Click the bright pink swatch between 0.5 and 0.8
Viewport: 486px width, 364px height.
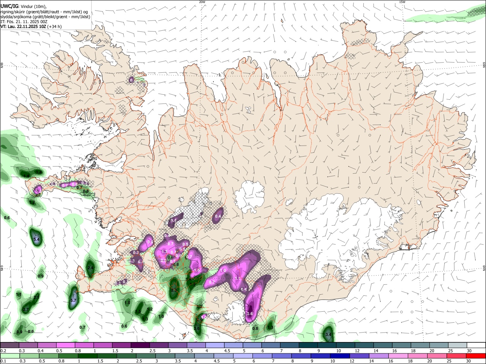[x=65, y=345]
